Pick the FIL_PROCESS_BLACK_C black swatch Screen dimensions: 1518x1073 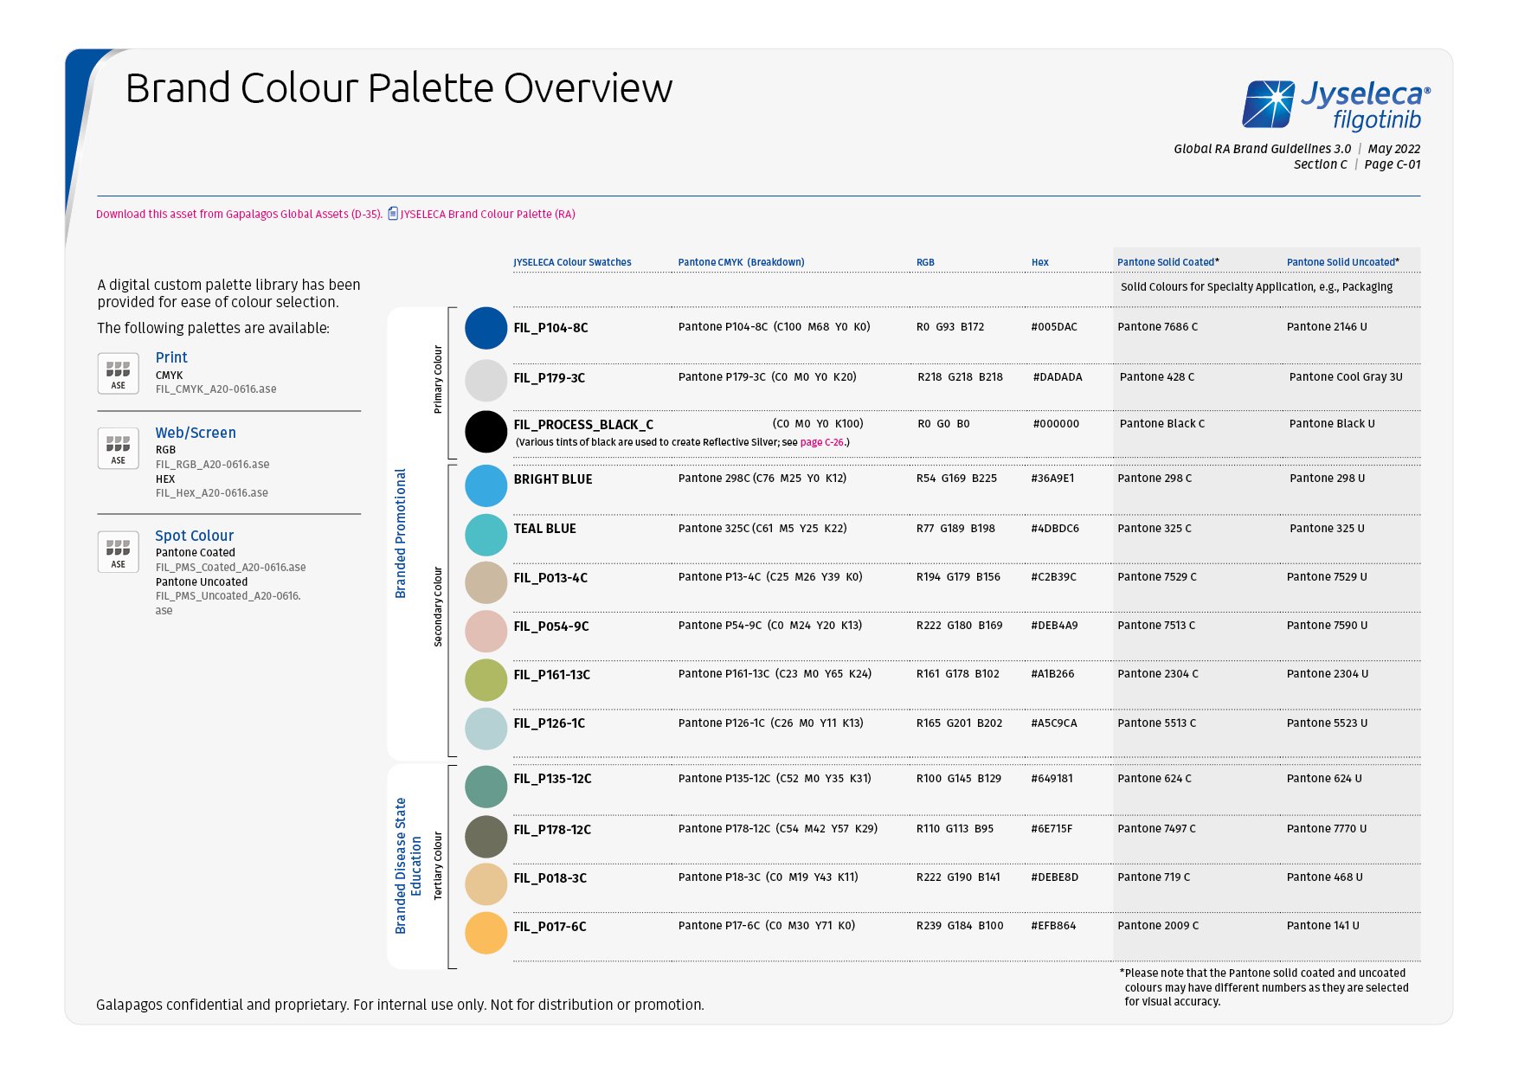coord(486,431)
